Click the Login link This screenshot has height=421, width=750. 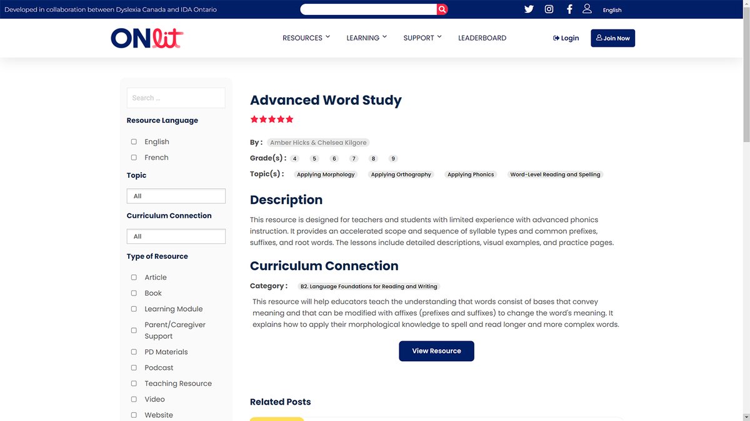coord(566,38)
